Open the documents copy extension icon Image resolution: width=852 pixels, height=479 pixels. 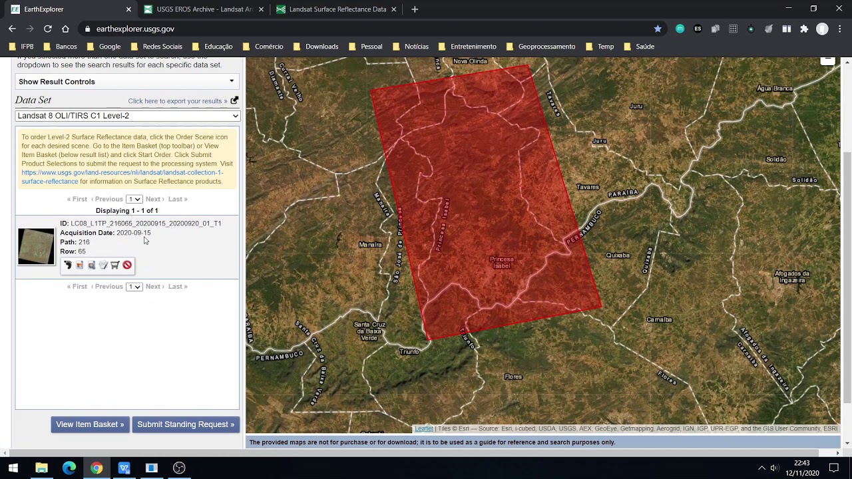(716, 29)
